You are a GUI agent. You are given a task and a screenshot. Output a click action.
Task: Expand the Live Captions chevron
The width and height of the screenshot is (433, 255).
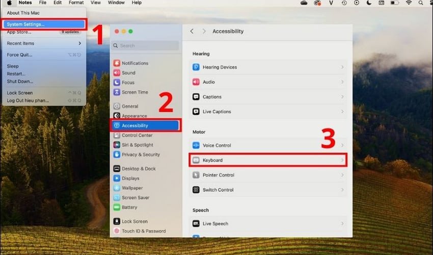point(342,112)
